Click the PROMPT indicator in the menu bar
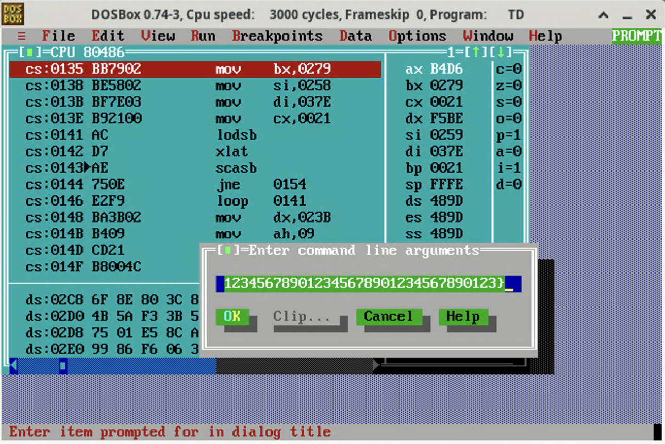This screenshot has width=665, height=444. tap(637, 36)
